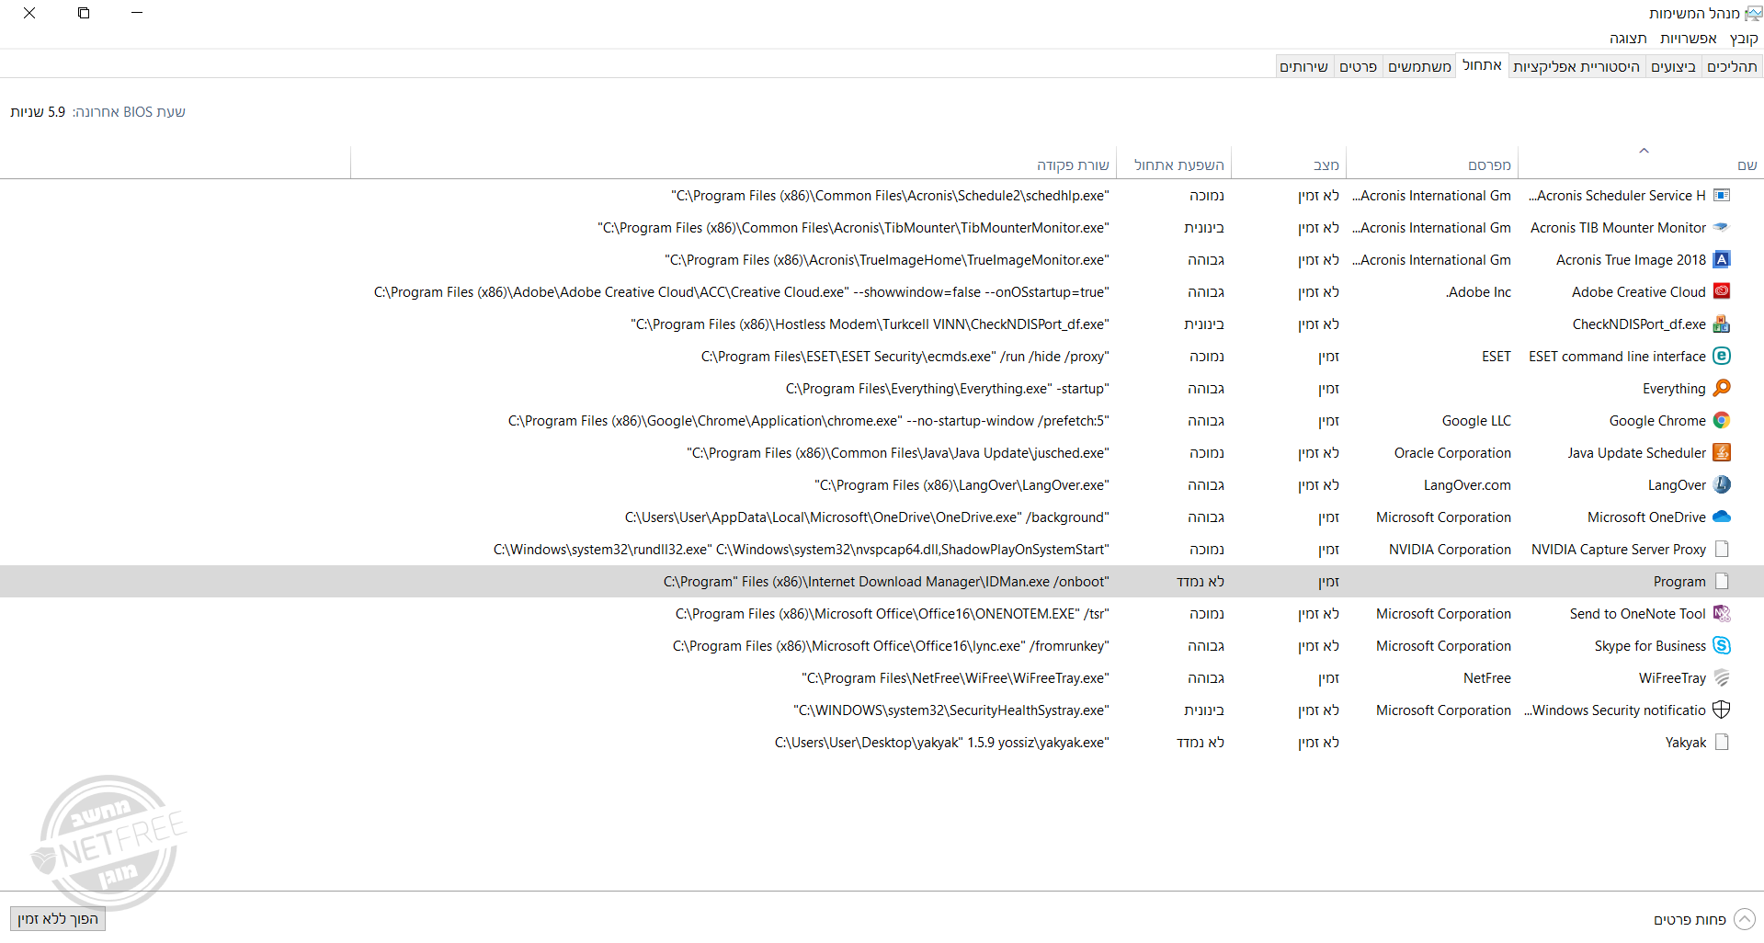Open the היסטוריית אפליקציות tab
Image resolution: width=1764 pixels, height=943 pixels.
[x=1576, y=66]
